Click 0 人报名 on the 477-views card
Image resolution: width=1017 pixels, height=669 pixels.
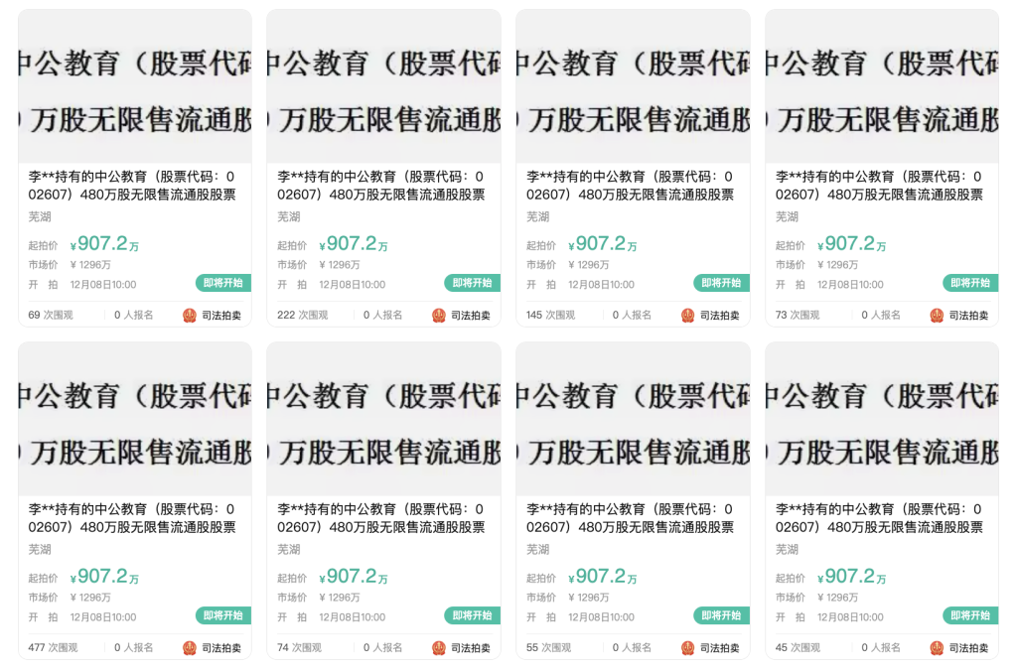134,648
